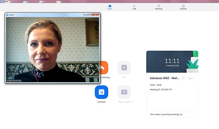The height and width of the screenshot is (129, 219).
Task: Expand the Share screen dropdown arrow
Action: (x=132, y=102)
